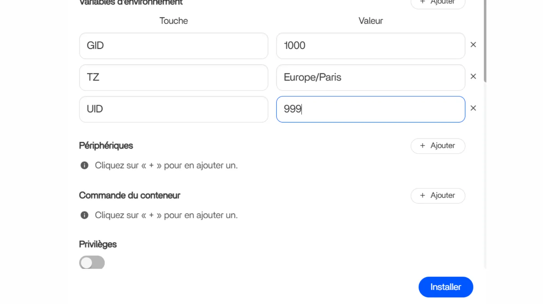Click Ajouter to add a new environment variable
Image resolution: width=543 pixels, height=304 pixels.
tap(438, 2)
